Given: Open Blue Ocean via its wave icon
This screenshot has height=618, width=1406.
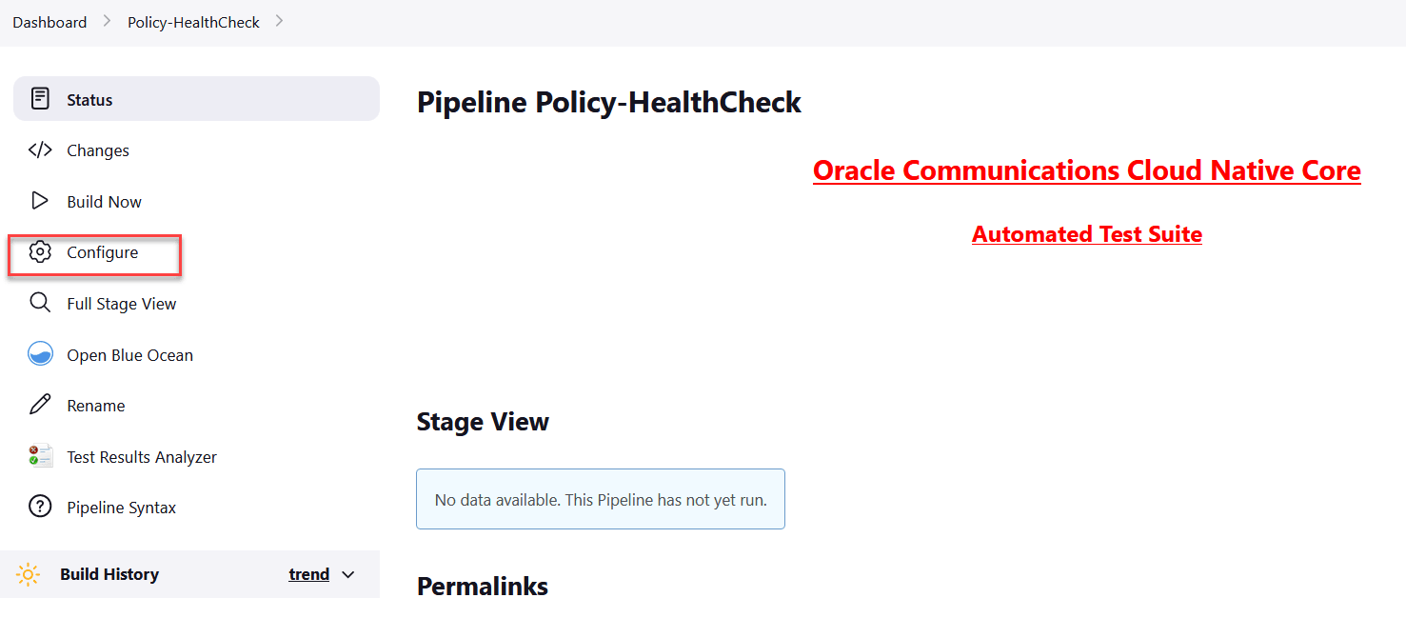Looking at the screenshot, I should point(39,353).
